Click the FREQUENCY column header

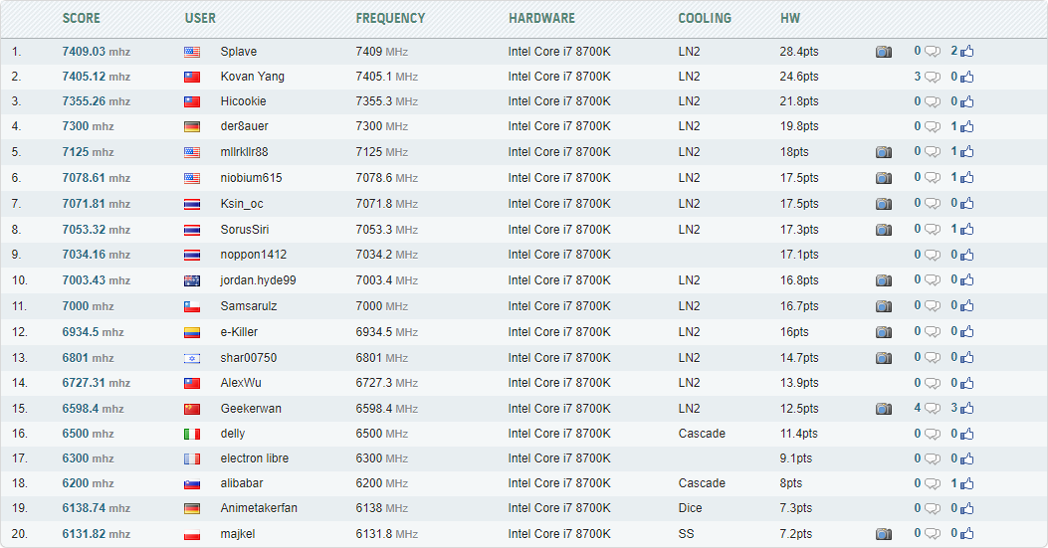point(390,18)
